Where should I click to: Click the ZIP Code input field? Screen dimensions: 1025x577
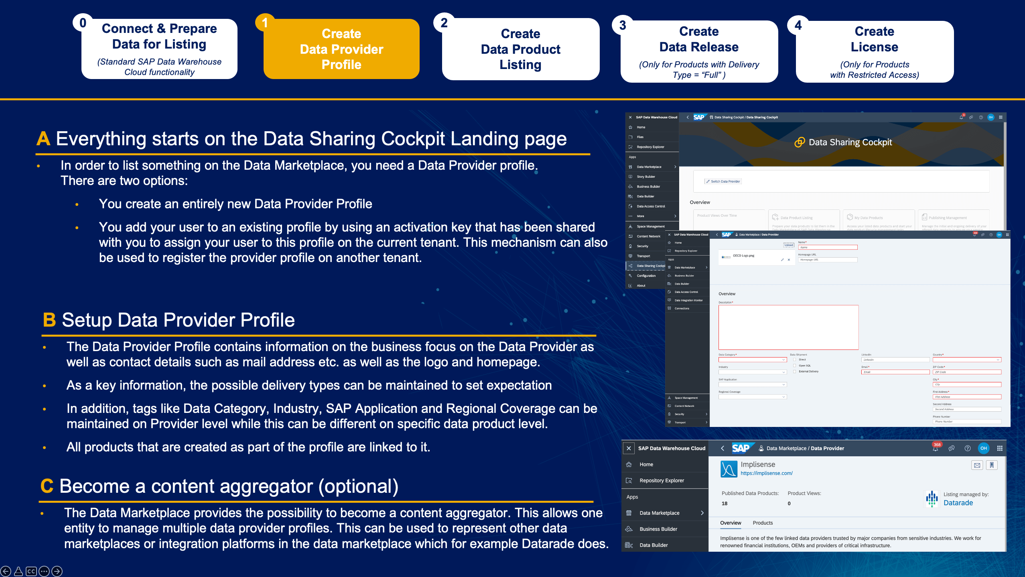click(967, 372)
